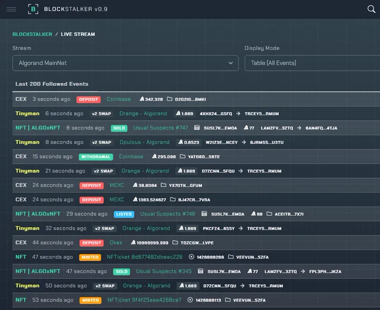Click folder icon beside BJ47CR...7VRA
This screenshot has height=310, width=380.
pos(173,199)
